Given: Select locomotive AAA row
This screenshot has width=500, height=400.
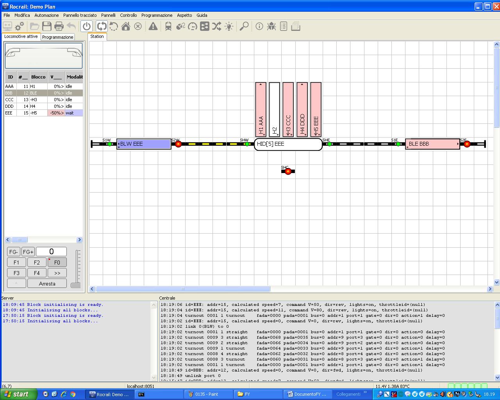Looking at the screenshot, I should 44,86.
